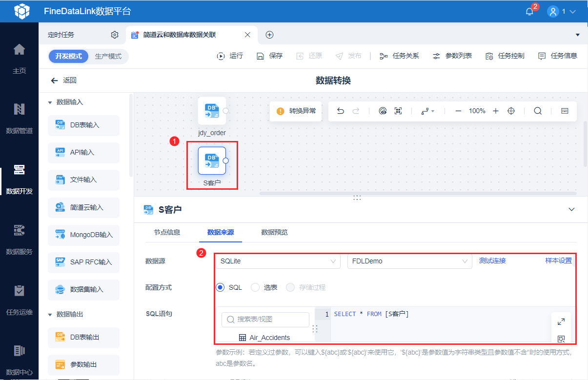
Task: Select the Air_Accidents table
Action: 264,338
